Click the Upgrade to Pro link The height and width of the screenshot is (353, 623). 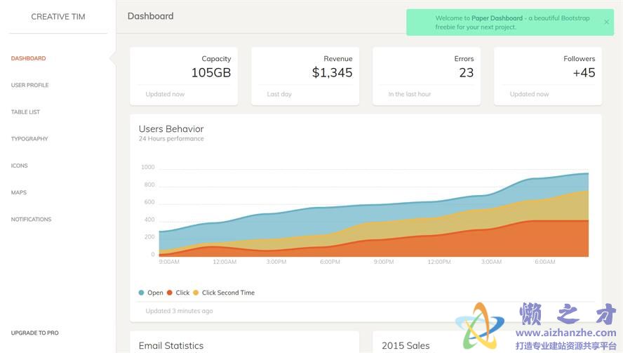35,333
